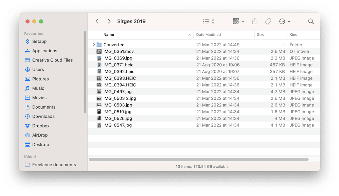The image size is (339, 196).
Task: Select the IMG_0503 2.jpg file icon
Action: pyautogui.click(x=99, y=98)
